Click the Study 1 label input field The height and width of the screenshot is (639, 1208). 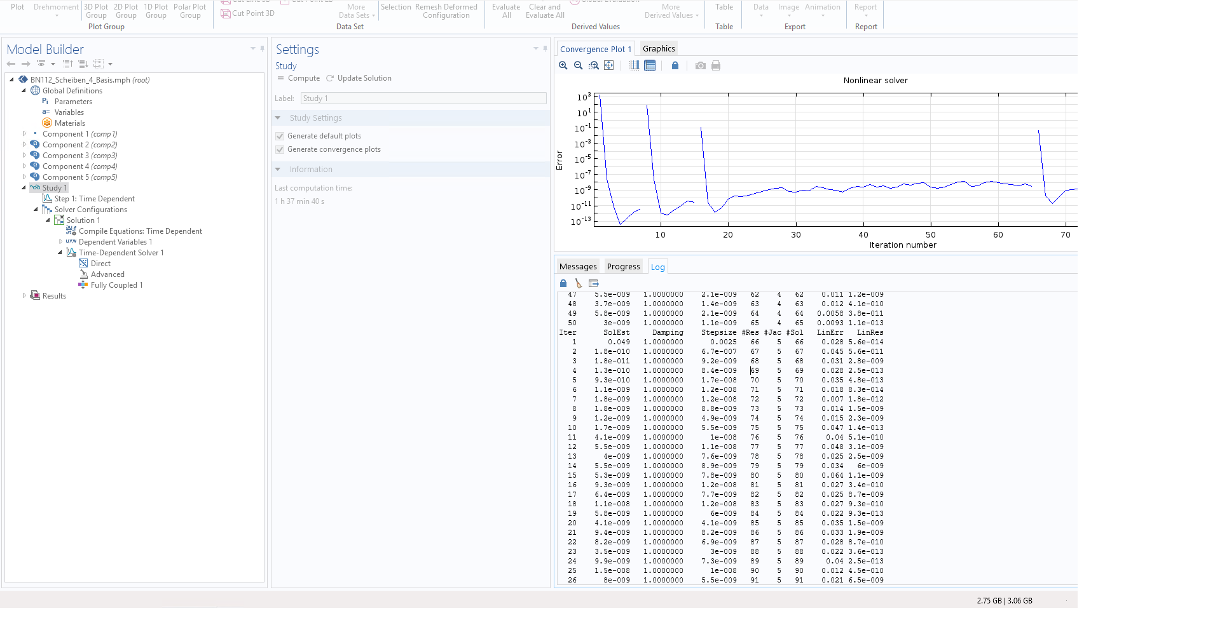pyautogui.click(x=423, y=98)
